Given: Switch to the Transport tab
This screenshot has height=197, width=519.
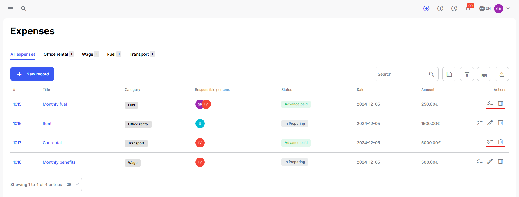Looking at the screenshot, I should click(x=142, y=54).
